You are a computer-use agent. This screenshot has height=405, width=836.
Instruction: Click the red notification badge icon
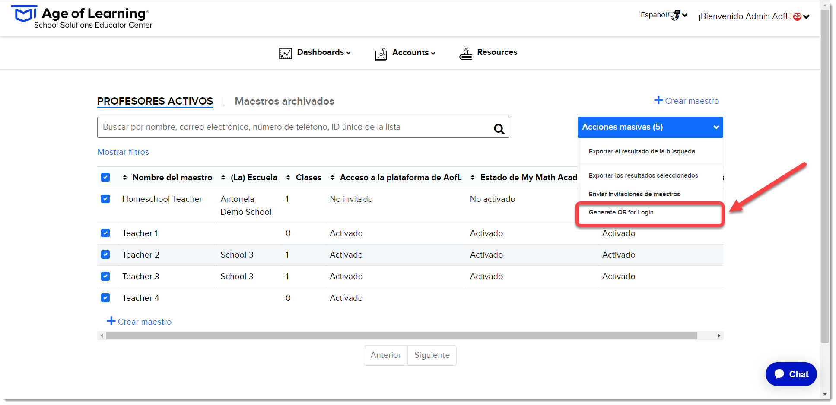(x=798, y=16)
